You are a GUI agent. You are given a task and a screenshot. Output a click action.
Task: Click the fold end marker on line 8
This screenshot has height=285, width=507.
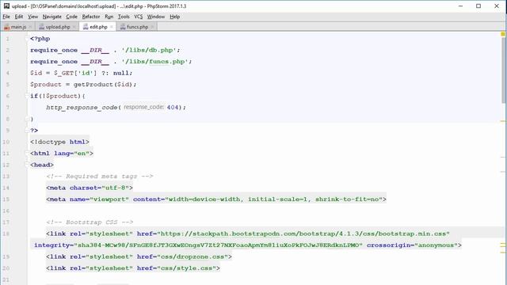coord(27,119)
